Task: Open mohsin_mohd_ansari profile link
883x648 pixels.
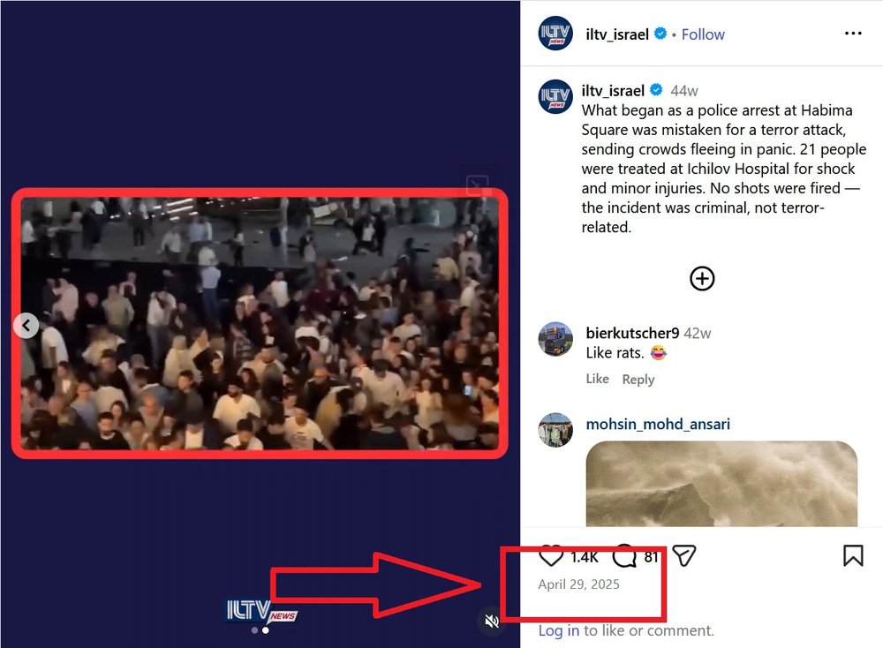Action: pyautogui.click(x=658, y=424)
